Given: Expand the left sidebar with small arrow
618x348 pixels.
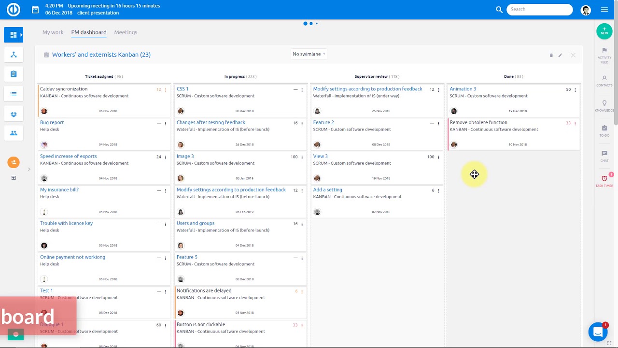Looking at the screenshot, I should tap(29, 169).
